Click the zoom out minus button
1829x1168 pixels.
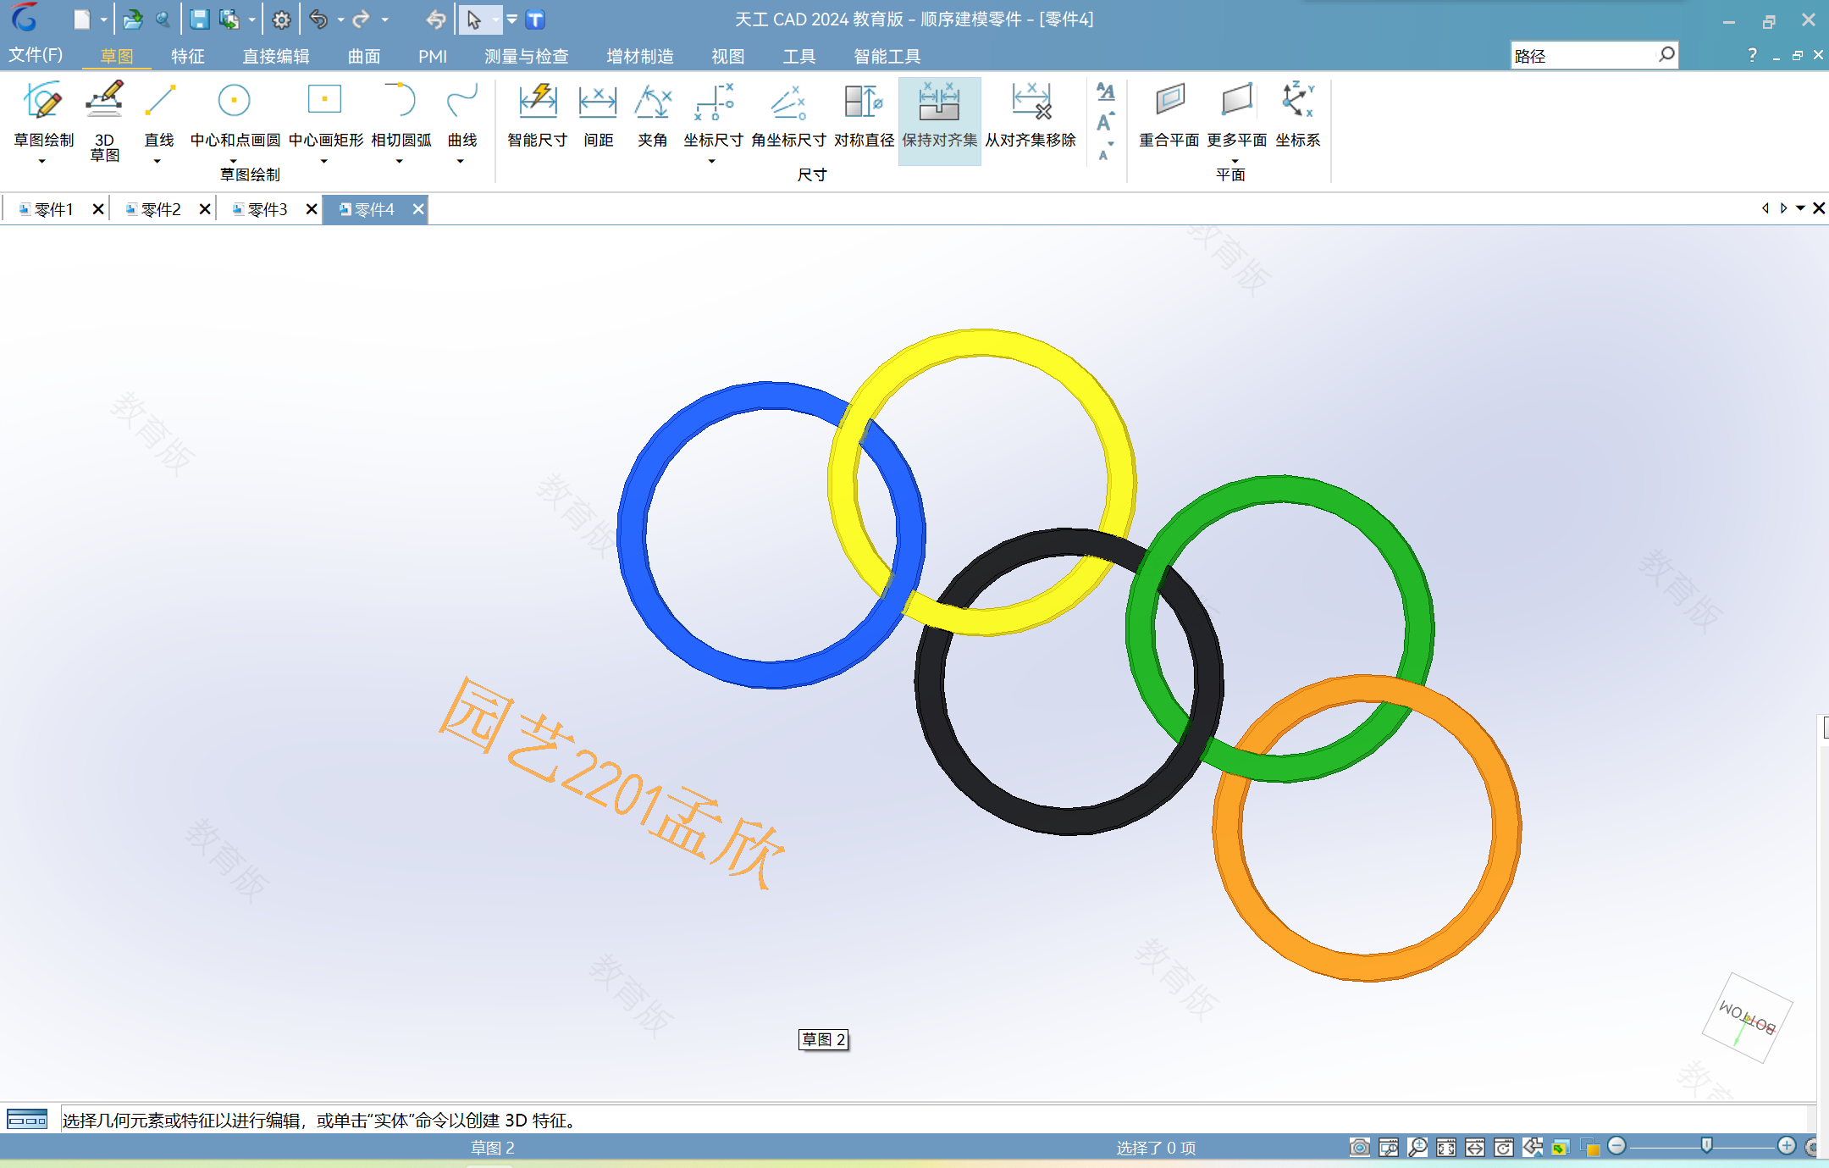coord(1616,1146)
